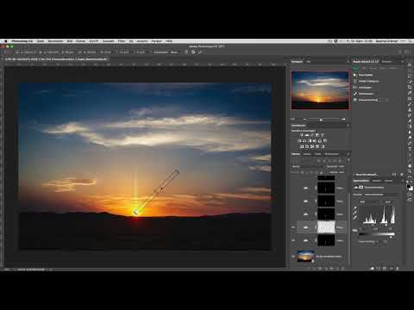Select the Navigator panel tab
This screenshot has width=414, height=310.
tap(297, 61)
